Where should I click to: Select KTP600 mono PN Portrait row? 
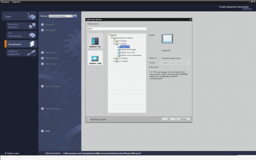click(131, 55)
